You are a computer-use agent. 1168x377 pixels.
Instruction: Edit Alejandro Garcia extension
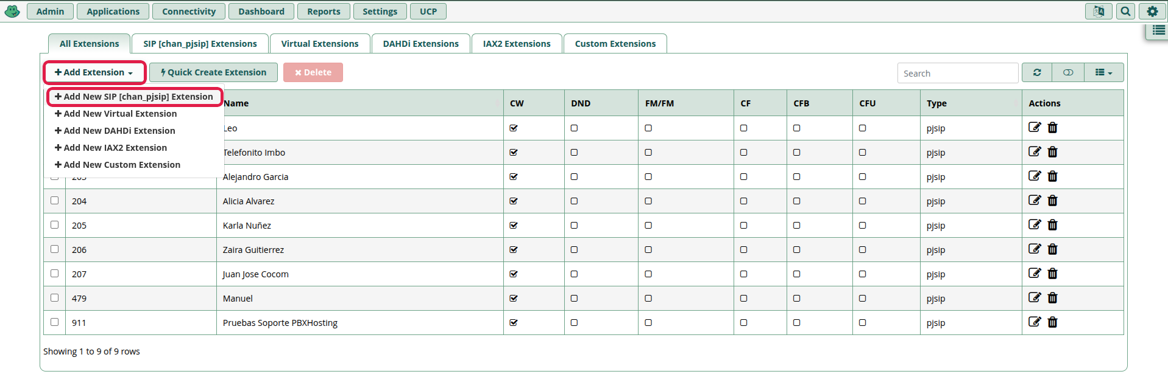(1035, 176)
